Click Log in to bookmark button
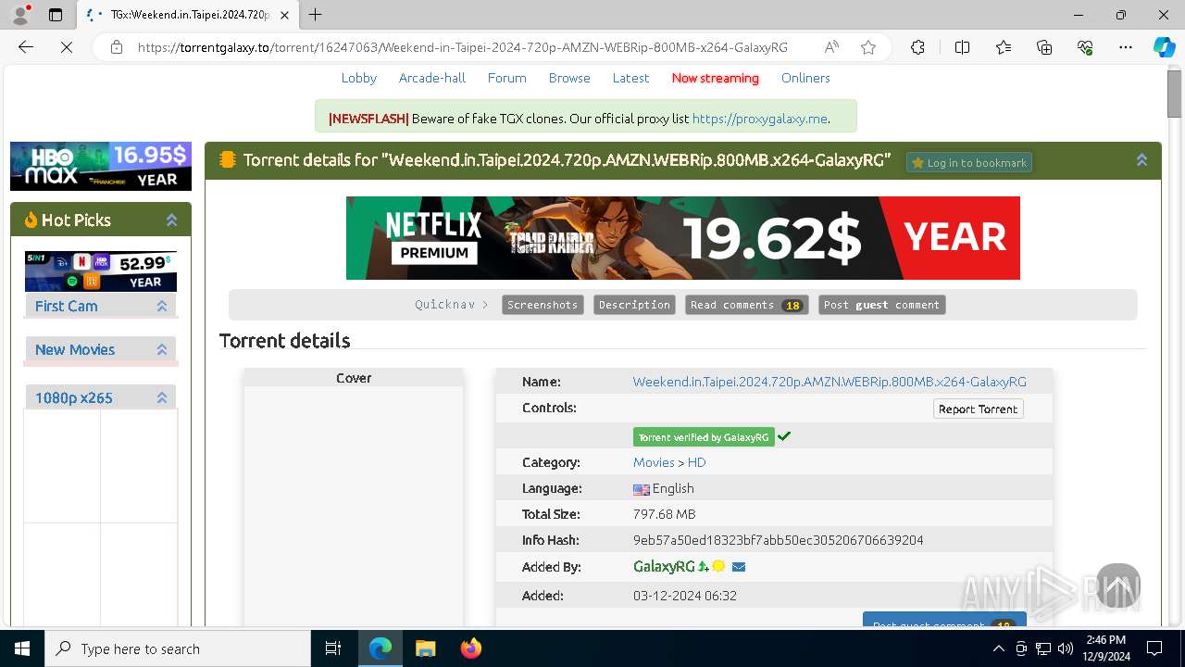Image resolution: width=1185 pixels, height=667 pixels. 969,162
